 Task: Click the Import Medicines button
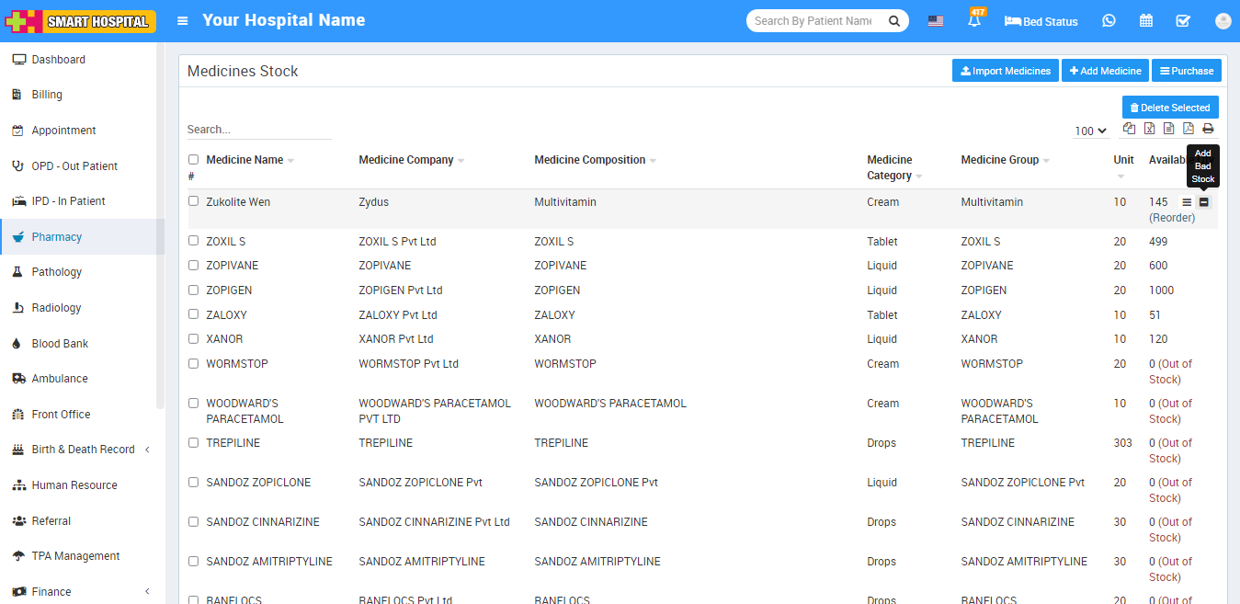(1005, 71)
